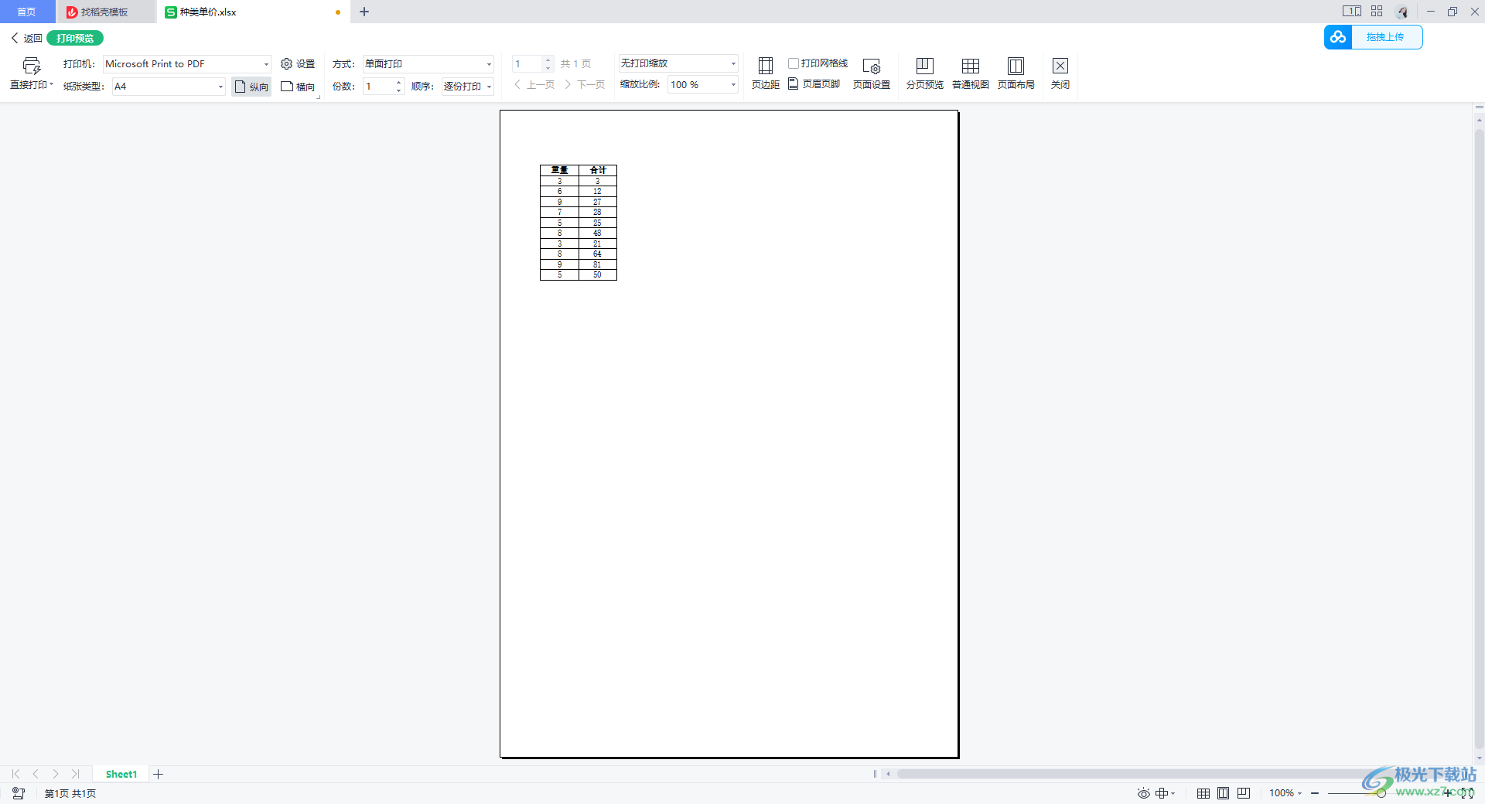
Task: Toggle the eye protection mode icon
Action: tap(1143, 793)
